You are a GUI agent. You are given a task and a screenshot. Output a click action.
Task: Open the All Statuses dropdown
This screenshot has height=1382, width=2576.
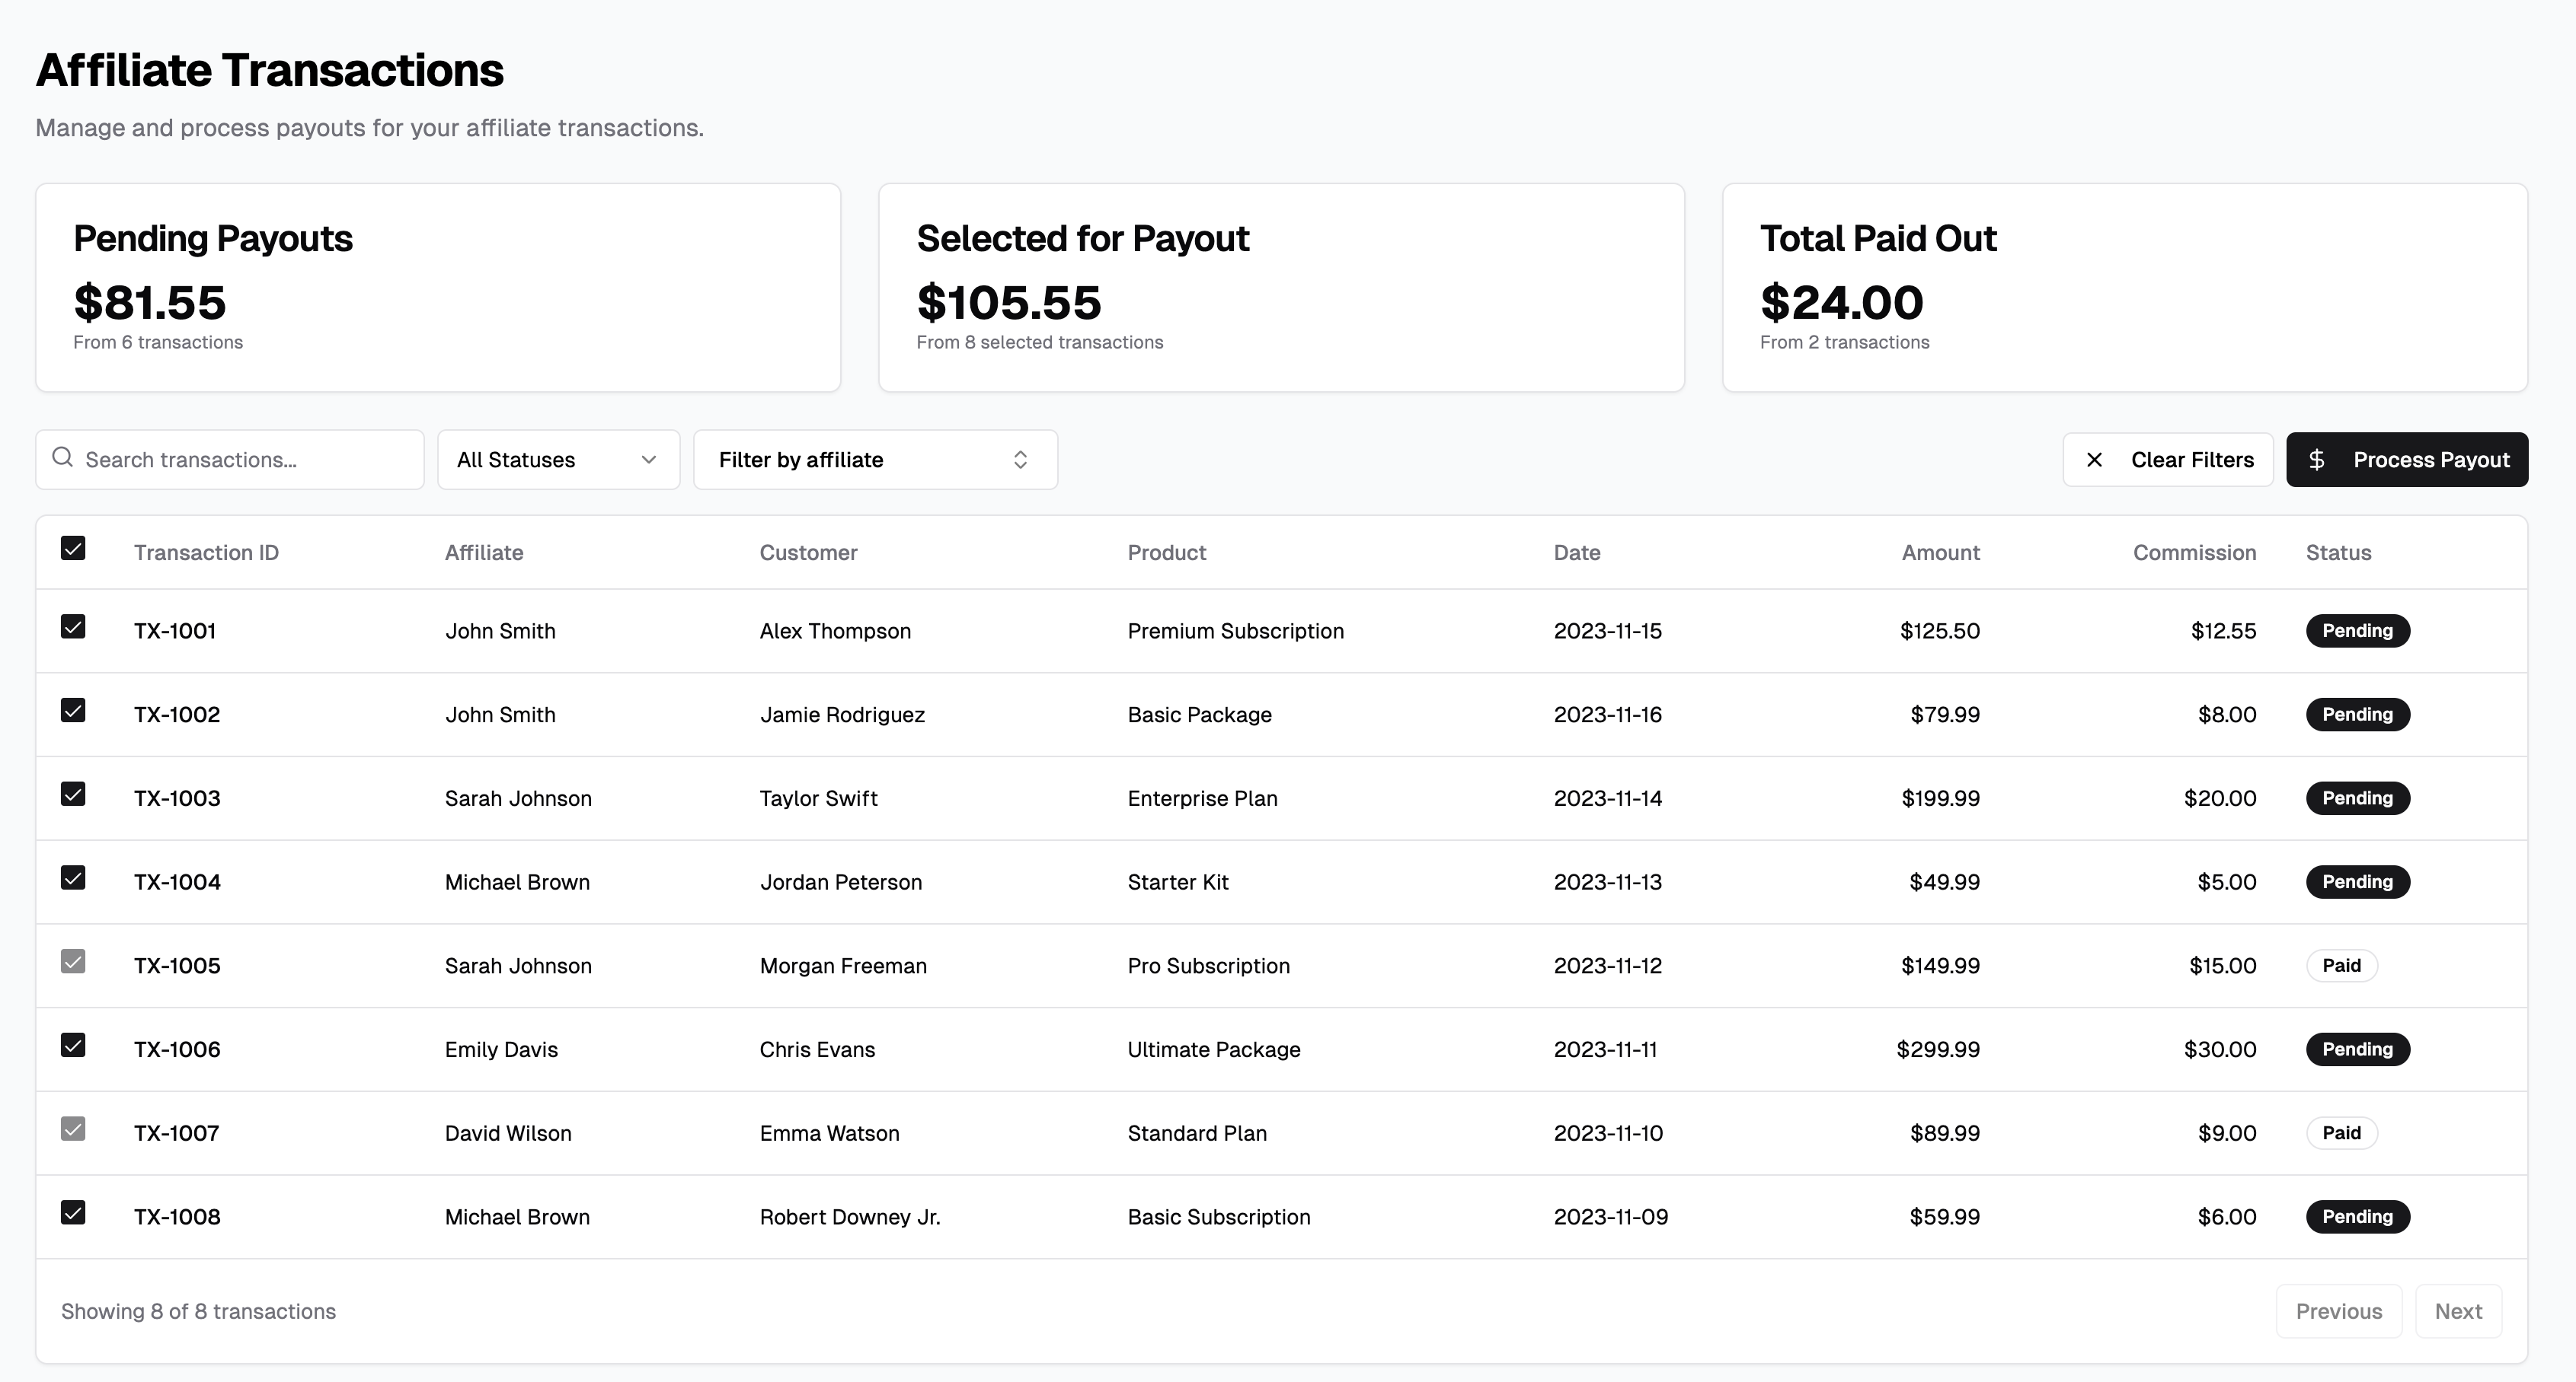(x=558, y=460)
